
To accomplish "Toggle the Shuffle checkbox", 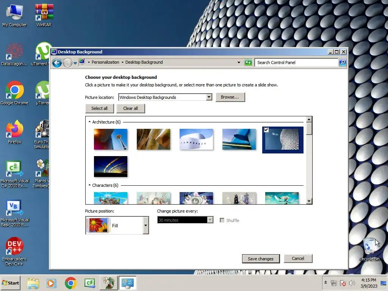I will (222, 220).
